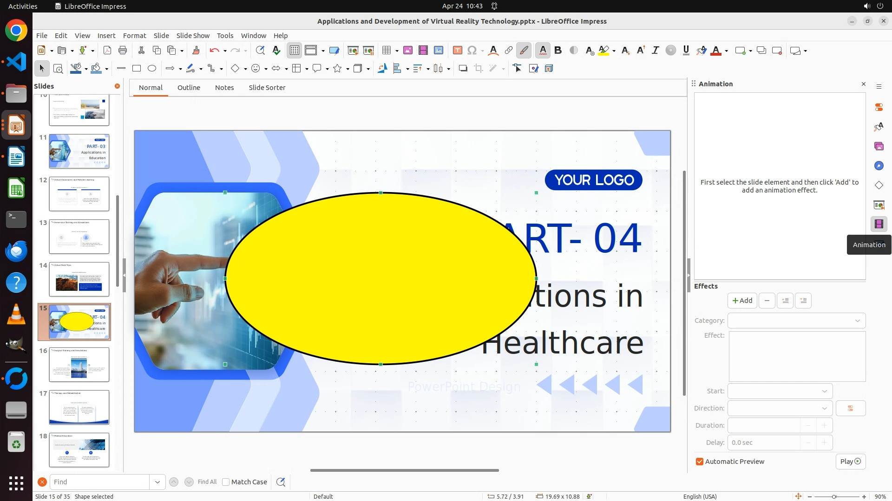892x501 pixels.
Task: Click the Bold formatting icon
Action: [x=558, y=51]
